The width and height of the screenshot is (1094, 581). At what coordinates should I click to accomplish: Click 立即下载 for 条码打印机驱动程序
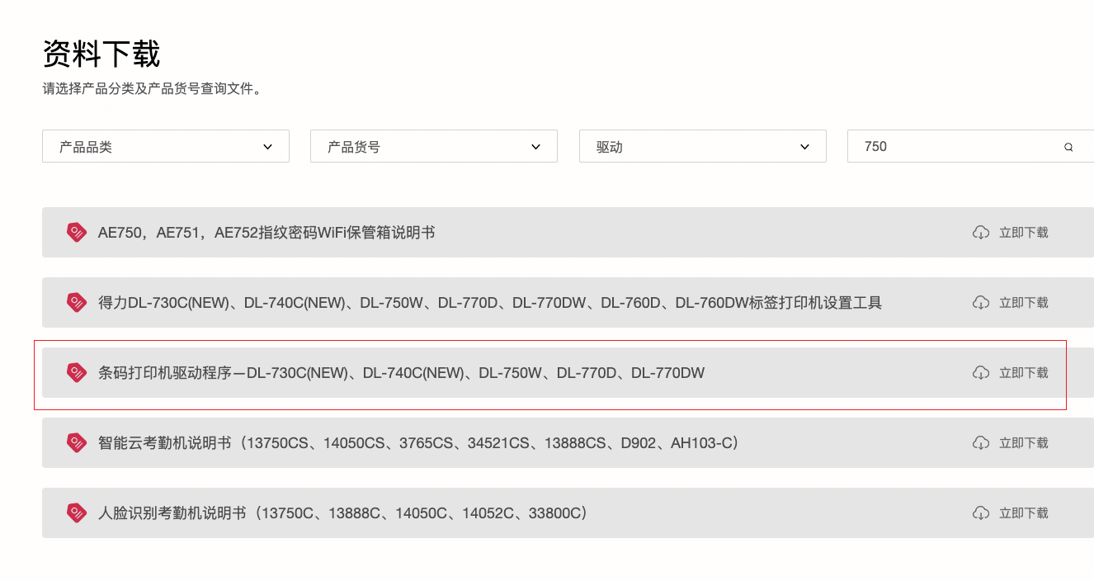click(1023, 373)
